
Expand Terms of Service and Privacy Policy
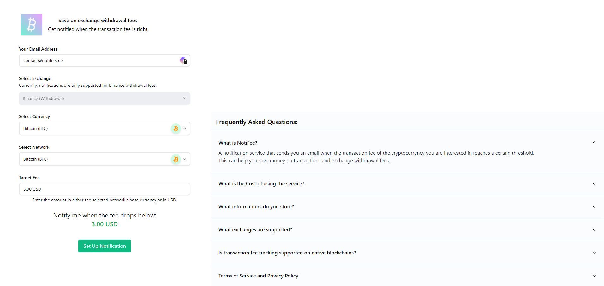(x=258, y=276)
